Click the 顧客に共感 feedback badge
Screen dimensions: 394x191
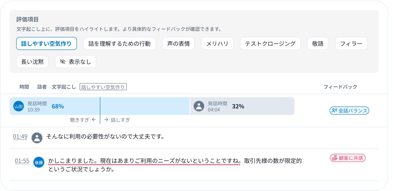pos(347,158)
